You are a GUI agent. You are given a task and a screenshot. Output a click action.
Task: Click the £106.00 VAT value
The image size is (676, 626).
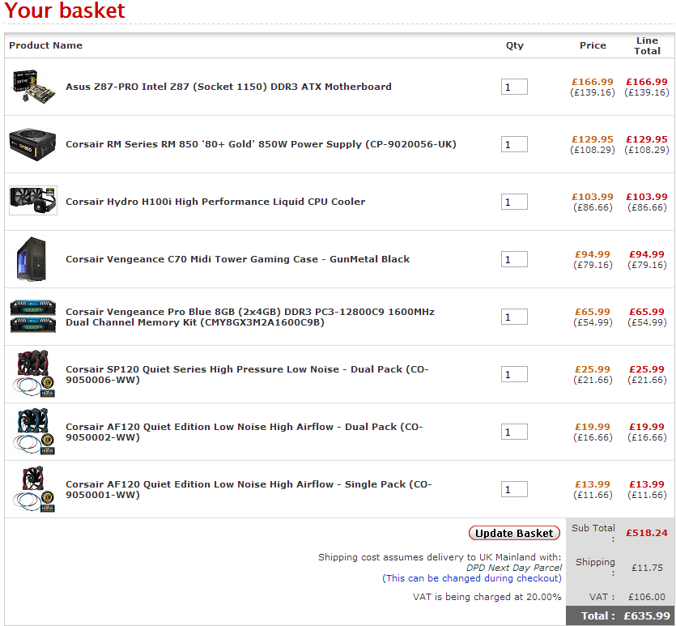(647, 597)
